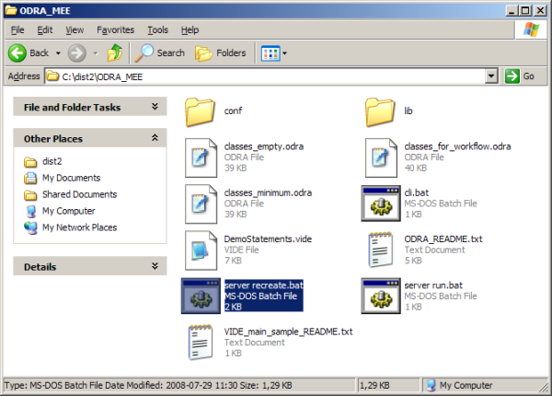Open the Shared Documents link
552x396 pixels.
click(79, 194)
